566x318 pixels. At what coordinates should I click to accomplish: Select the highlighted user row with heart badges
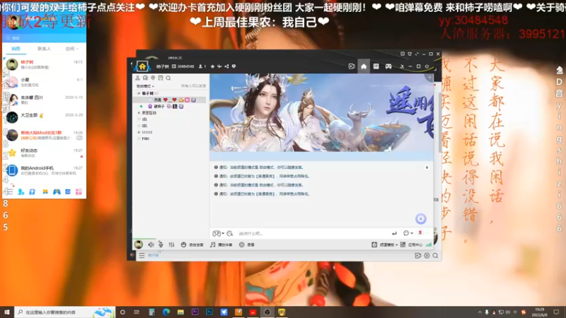point(171,100)
